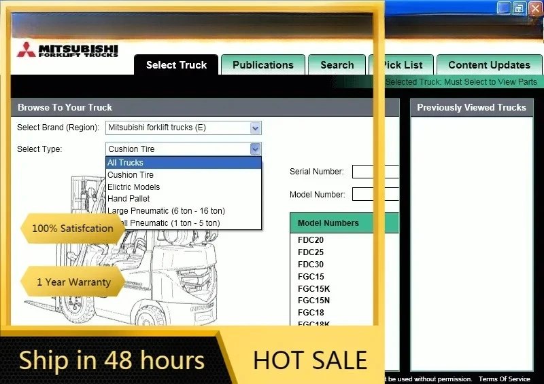Expand the Select Brand (Region) dropdown arrow
544x384 pixels.
(256, 128)
